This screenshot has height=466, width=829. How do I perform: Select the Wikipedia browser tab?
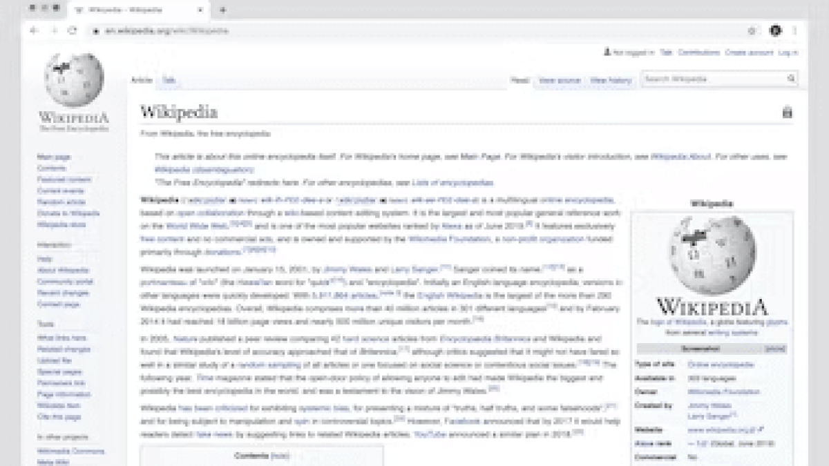[138, 10]
